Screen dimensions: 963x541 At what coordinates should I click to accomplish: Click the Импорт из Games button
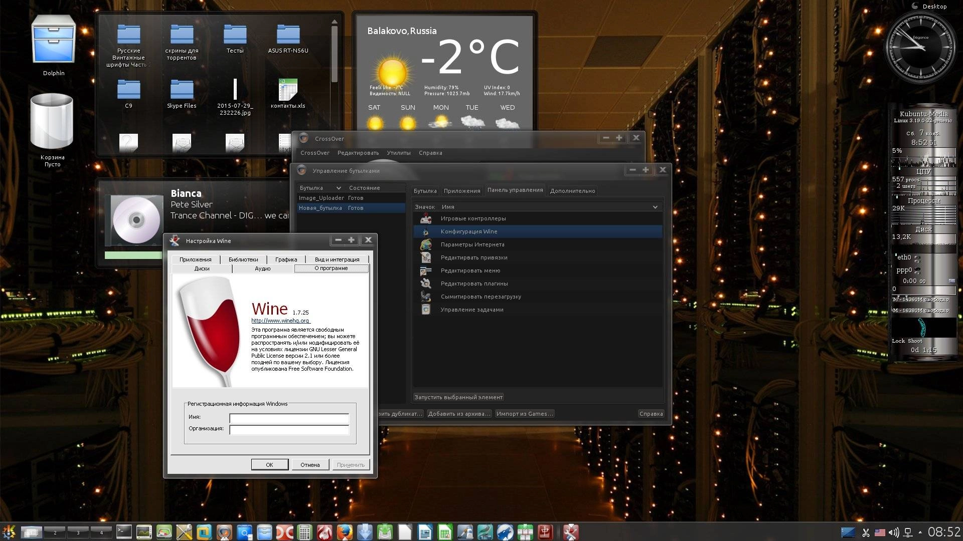(525, 414)
